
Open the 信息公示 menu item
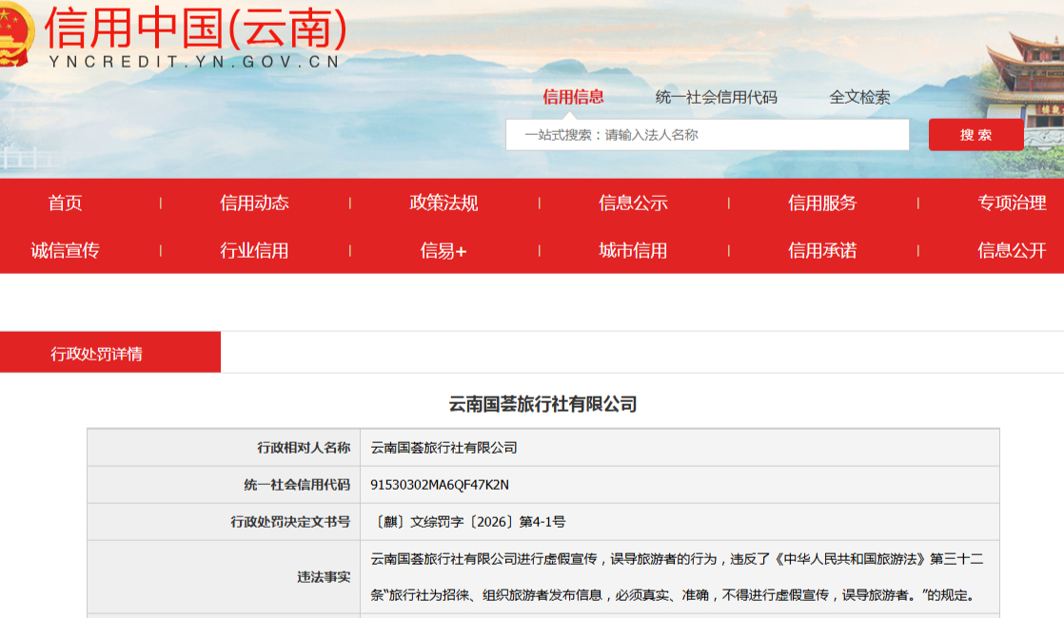[x=633, y=203]
